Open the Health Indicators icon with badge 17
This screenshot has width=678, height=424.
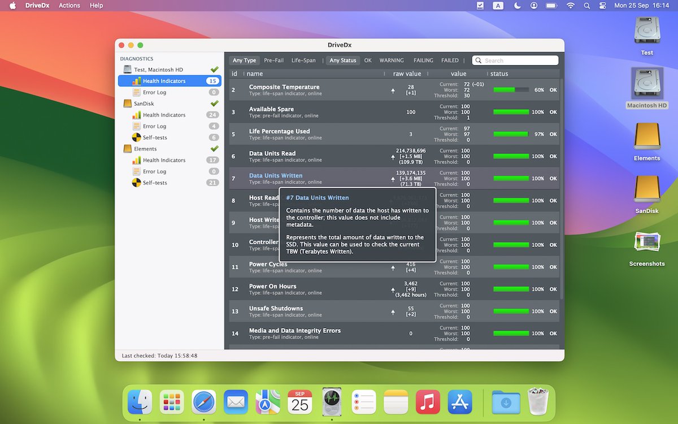pyautogui.click(x=137, y=160)
